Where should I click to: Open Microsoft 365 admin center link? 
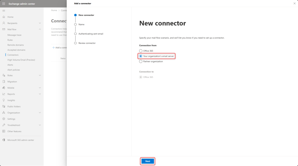pyautogui.click(x=21, y=140)
